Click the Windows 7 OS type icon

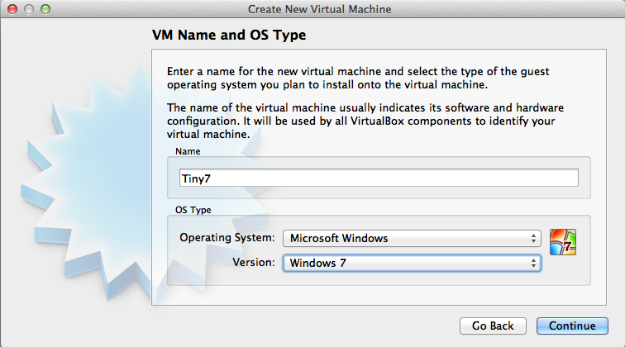coord(562,242)
